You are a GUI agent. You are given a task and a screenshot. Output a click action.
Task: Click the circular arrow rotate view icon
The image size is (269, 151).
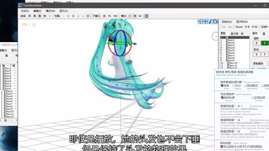(216, 21)
